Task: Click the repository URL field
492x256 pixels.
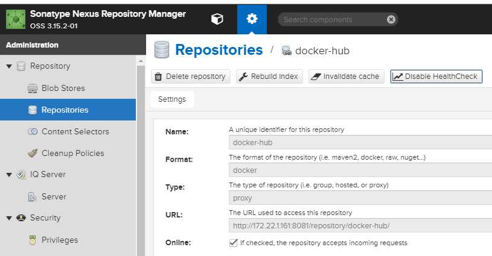Action: point(360,226)
